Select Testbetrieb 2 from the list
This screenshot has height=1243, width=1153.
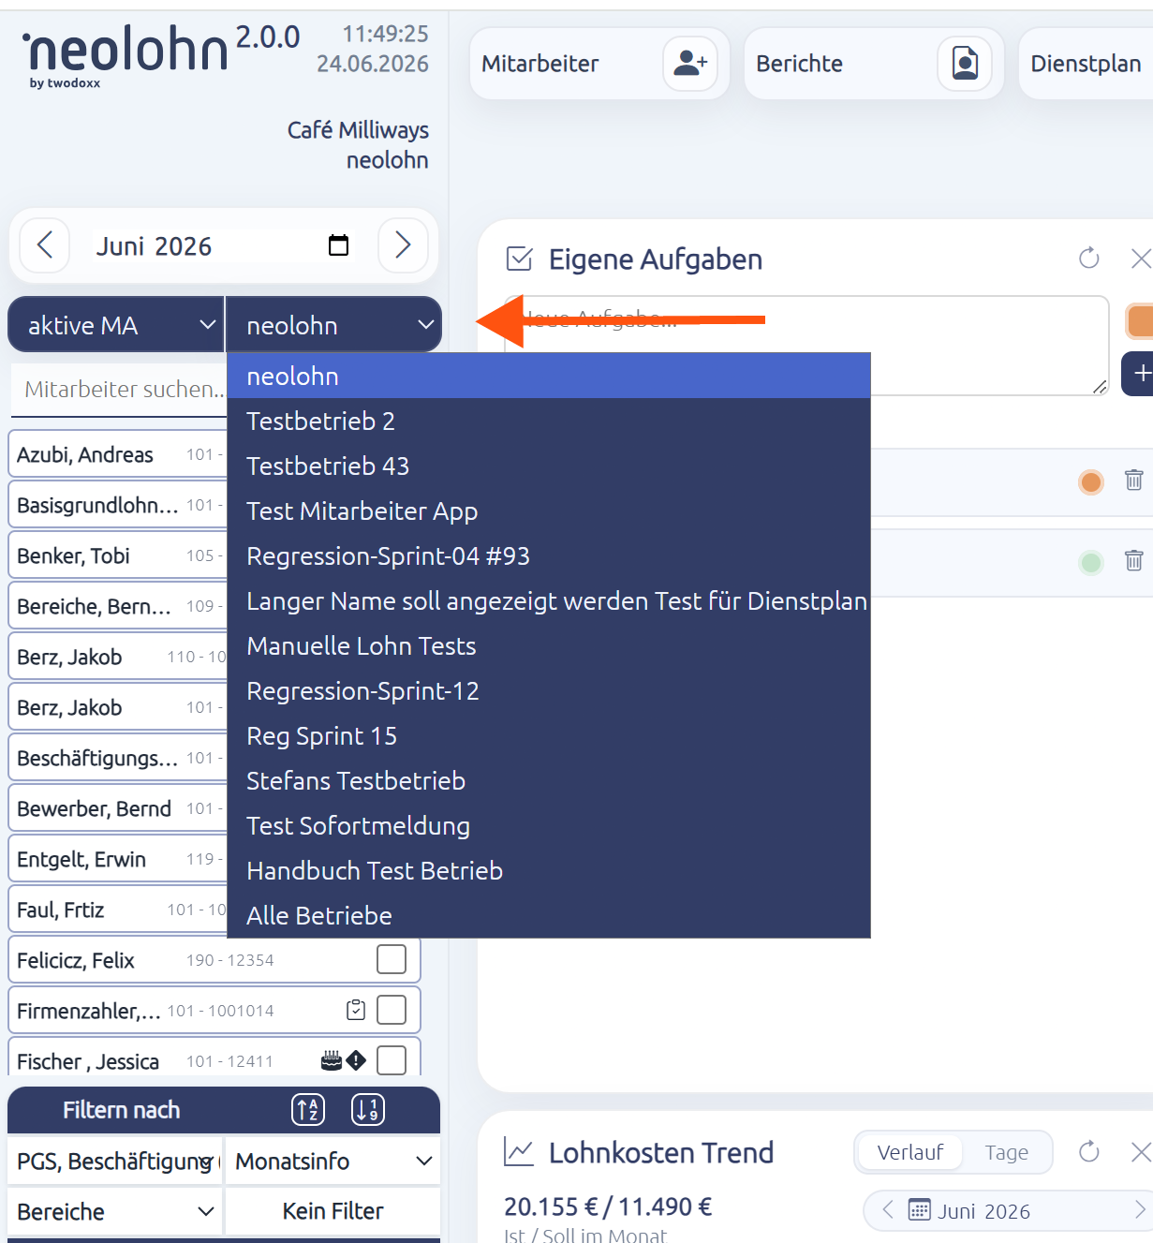pos(549,421)
